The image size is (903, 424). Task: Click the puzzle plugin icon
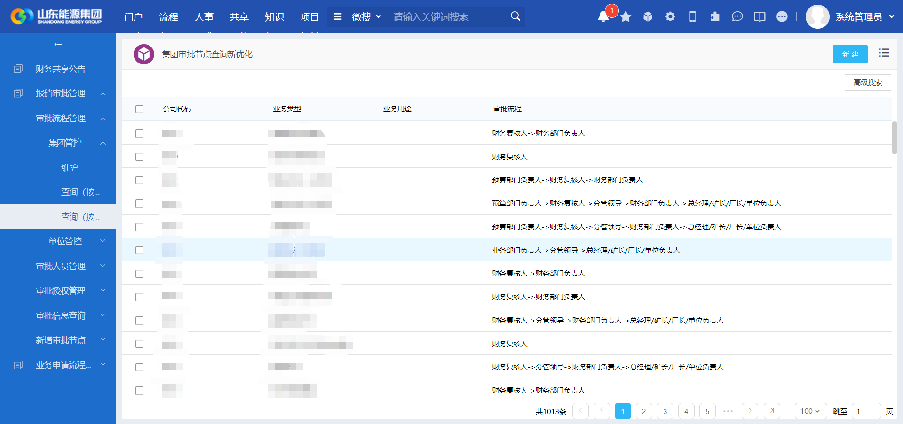click(x=715, y=17)
